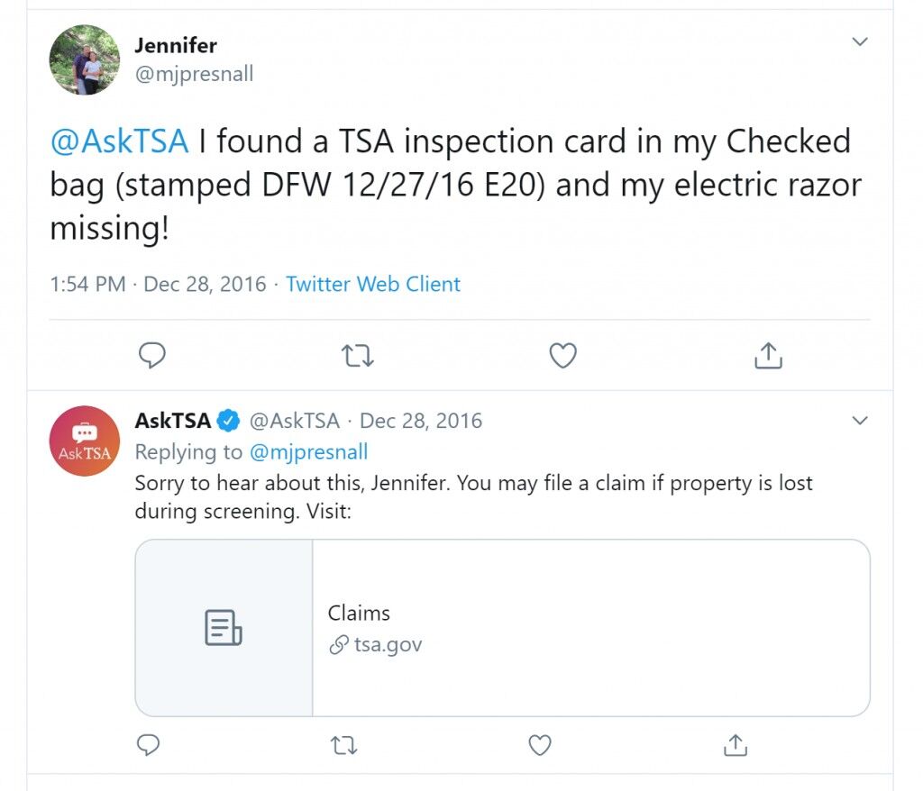The image size is (923, 791).
Task: Open the Claims tsa.gov link card
Action: 502,628
